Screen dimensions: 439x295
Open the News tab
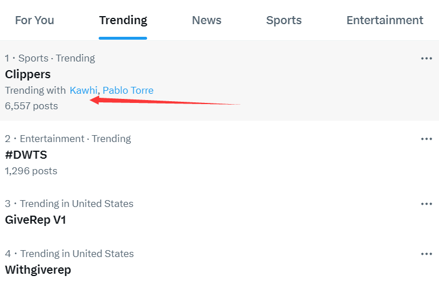coord(207,20)
